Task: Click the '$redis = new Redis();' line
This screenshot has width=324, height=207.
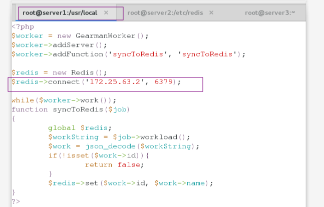Action: click(59, 72)
